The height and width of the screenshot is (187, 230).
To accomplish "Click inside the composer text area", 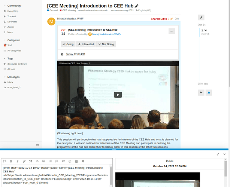I will (x=55, y=175).
